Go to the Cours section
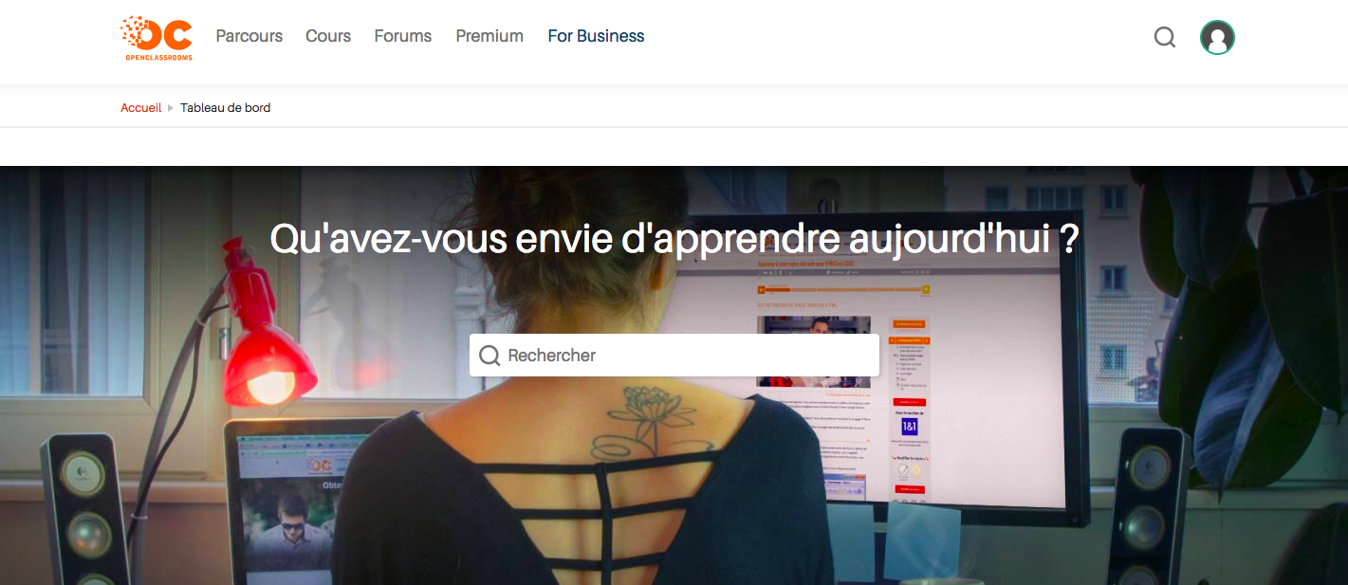Image resolution: width=1348 pixels, height=585 pixels. [328, 36]
